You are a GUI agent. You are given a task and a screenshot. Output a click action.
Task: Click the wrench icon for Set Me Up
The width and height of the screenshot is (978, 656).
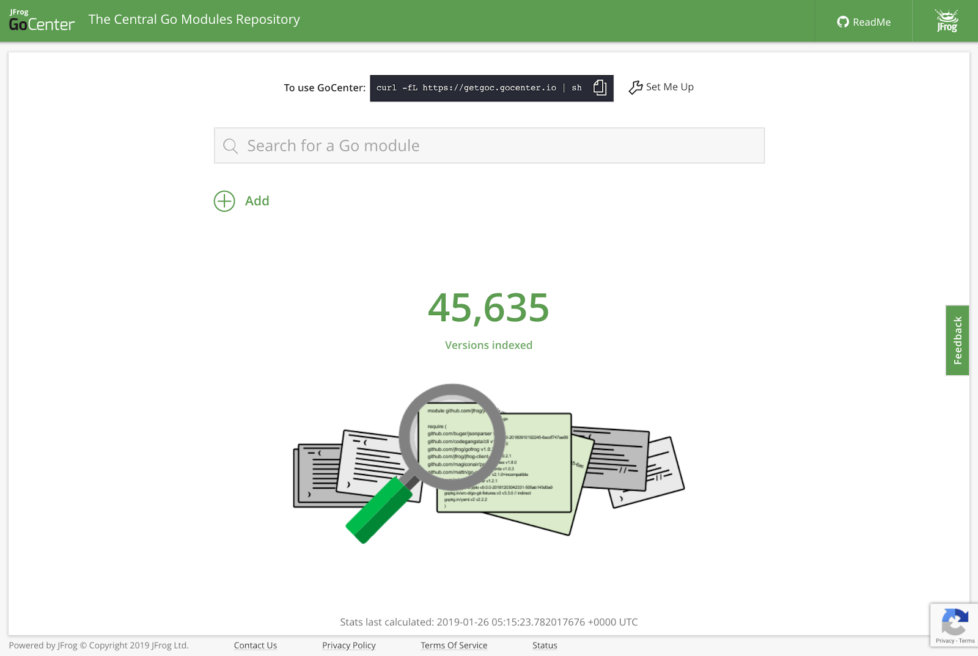click(636, 87)
